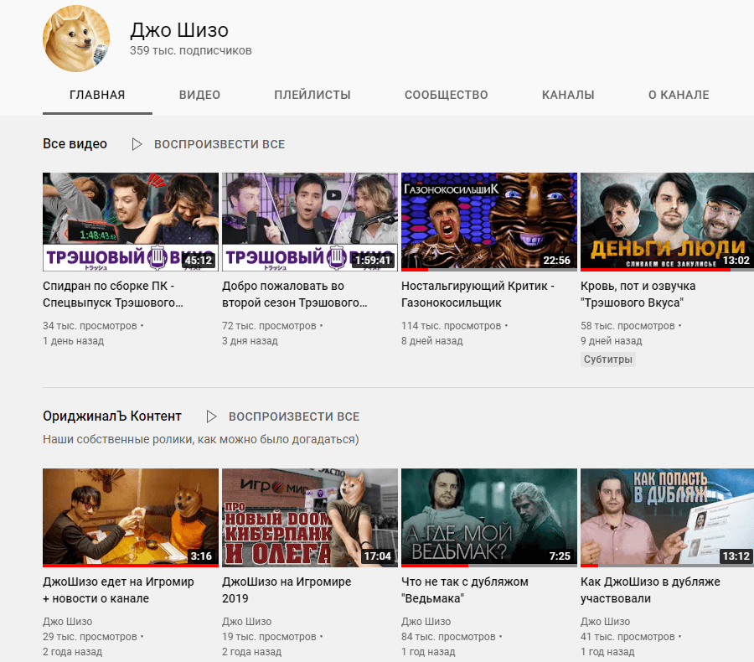Viewport: 754px width, 662px height.
Task: Open the КАНАЛЫ tab
Action: pos(568,95)
